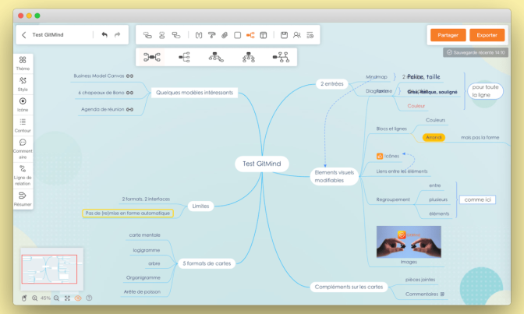
Task: Click the Exporter button
Action: [x=487, y=35]
